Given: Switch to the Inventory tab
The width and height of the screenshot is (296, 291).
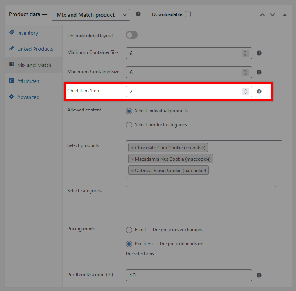Looking at the screenshot, I should pos(34,33).
